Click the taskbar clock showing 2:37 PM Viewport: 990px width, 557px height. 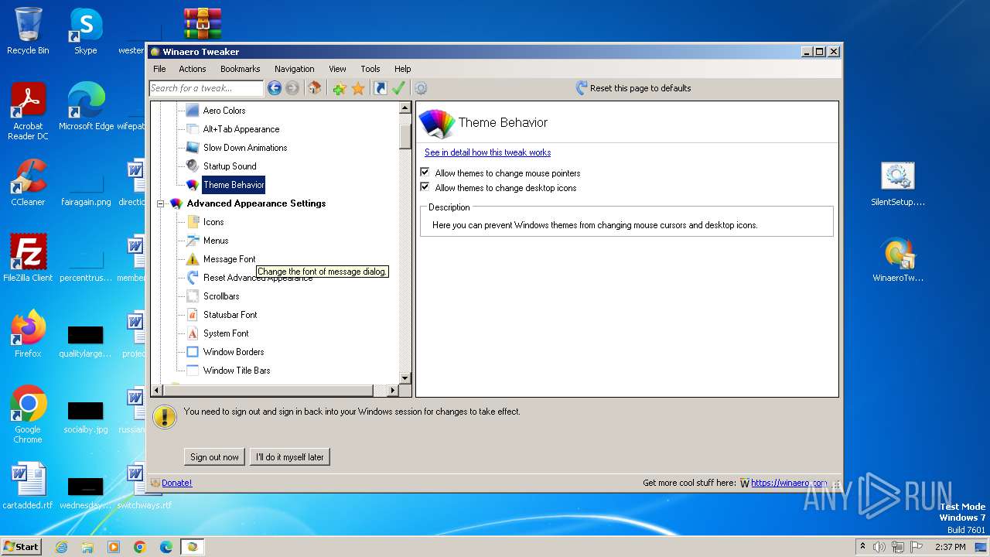click(x=951, y=547)
